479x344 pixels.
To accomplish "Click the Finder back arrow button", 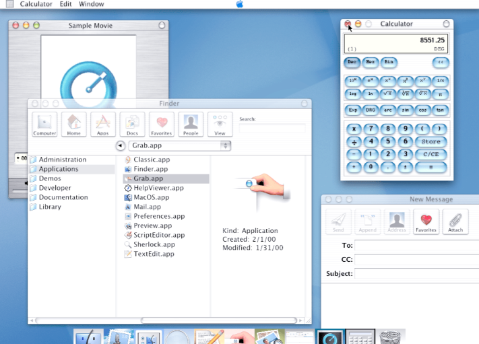I will 121,145.
